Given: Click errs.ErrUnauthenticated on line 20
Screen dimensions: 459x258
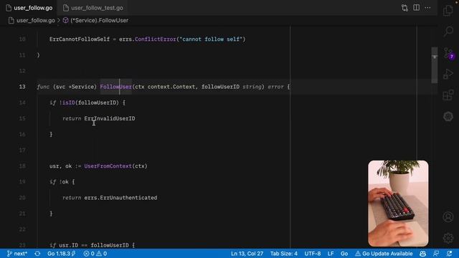Looking at the screenshot, I should 120,198.
